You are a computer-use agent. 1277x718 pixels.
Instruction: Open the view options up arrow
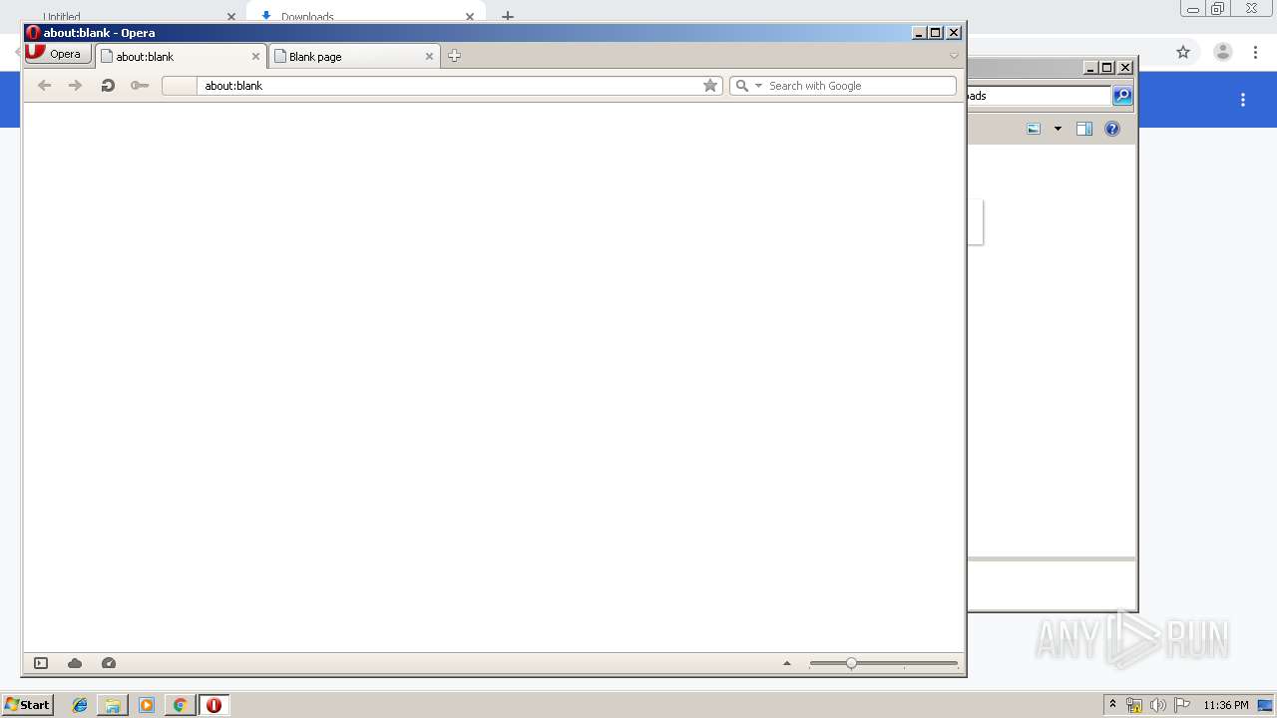point(787,663)
